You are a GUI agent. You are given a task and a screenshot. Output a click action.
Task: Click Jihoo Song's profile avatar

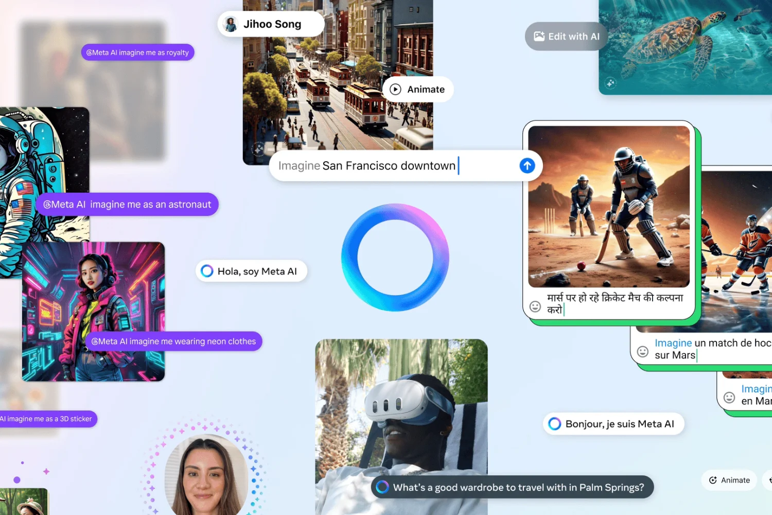(x=231, y=24)
